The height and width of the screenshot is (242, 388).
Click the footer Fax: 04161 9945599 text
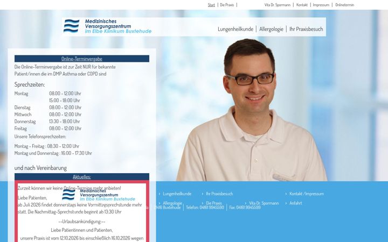pos(245,208)
